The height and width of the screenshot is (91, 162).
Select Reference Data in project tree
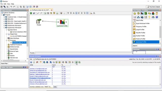[x=14, y=47]
